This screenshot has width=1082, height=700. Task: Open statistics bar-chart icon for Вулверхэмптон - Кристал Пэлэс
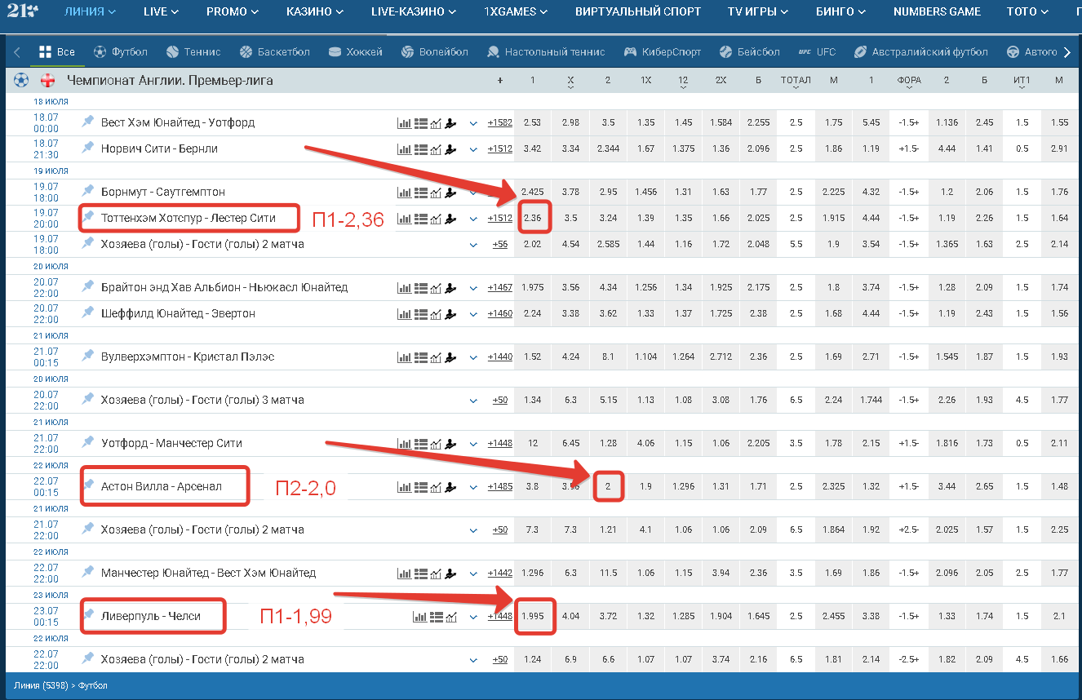tap(404, 357)
